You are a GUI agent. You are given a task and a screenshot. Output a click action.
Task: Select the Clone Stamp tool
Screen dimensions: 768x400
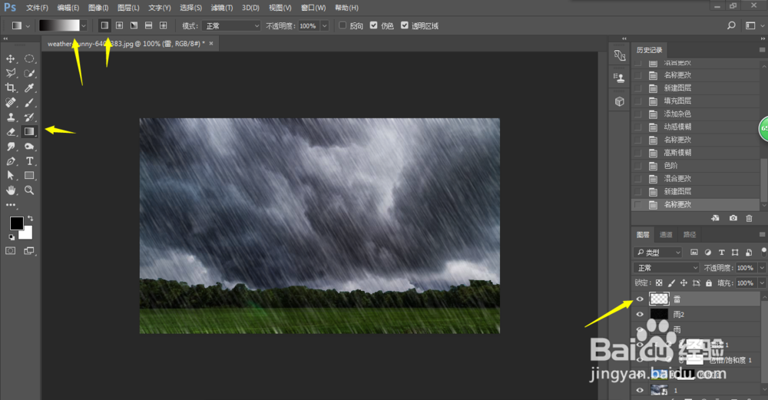click(x=10, y=117)
